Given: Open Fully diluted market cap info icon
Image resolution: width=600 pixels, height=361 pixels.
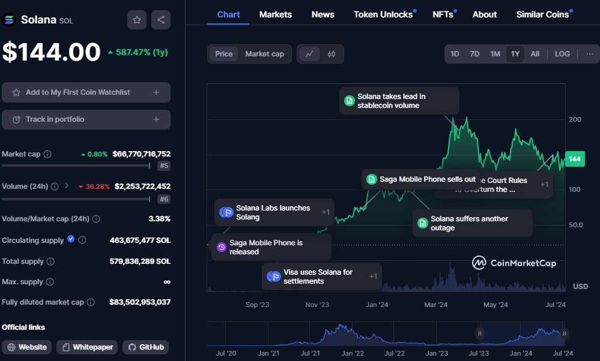Looking at the screenshot, I should [91, 302].
